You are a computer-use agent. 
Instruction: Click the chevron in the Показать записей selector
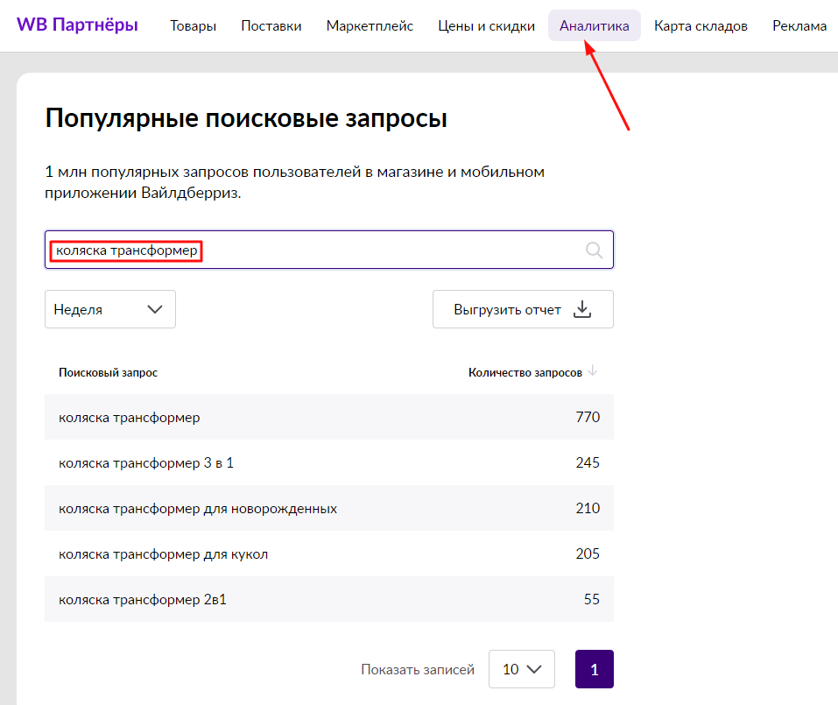(535, 668)
